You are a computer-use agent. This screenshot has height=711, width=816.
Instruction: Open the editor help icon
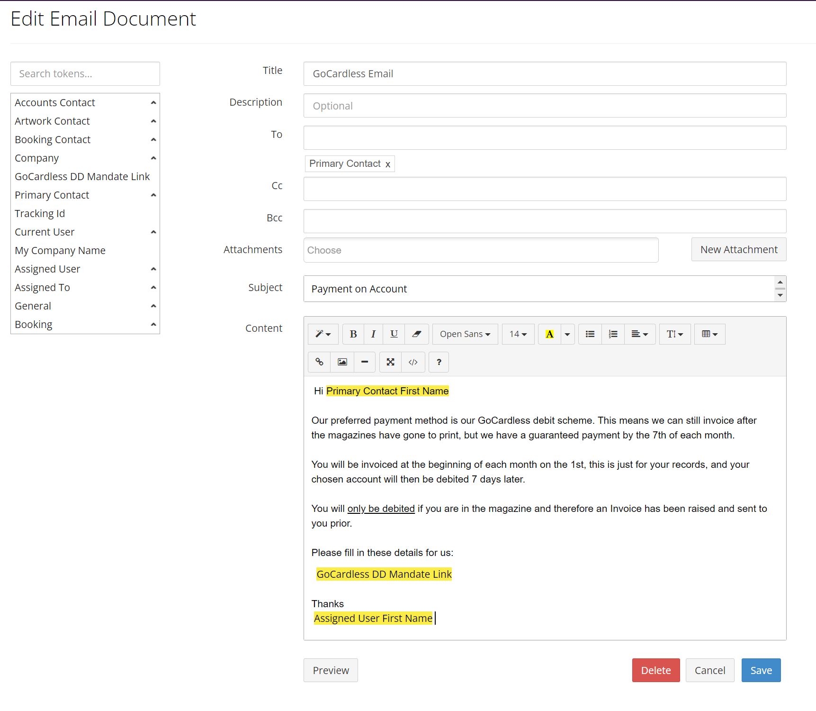click(x=439, y=362)
